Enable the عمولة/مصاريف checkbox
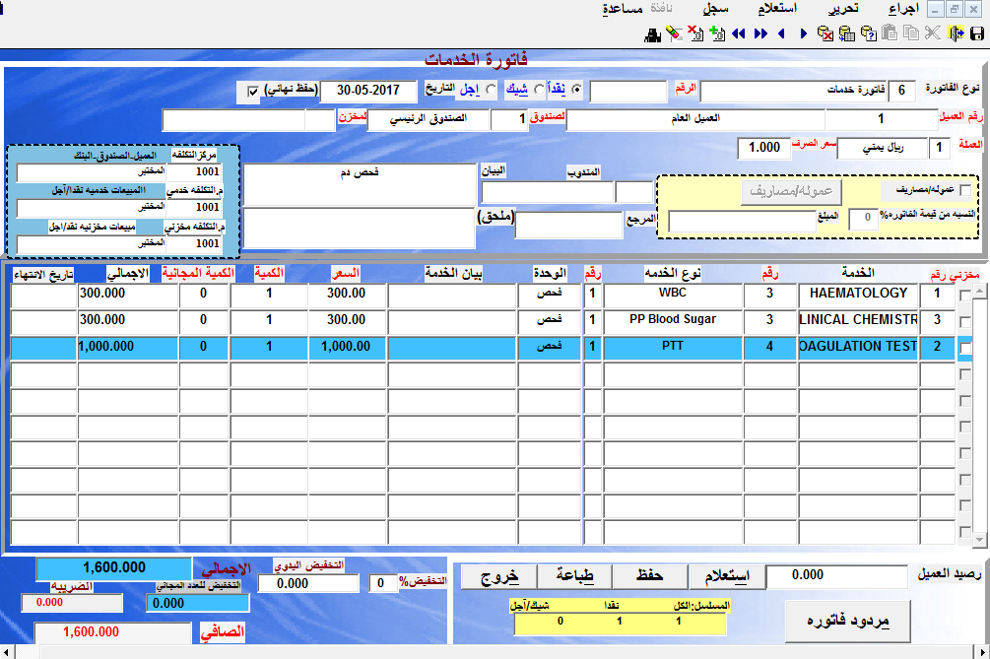This screenshot has width=990, height=659. (964, 190)
